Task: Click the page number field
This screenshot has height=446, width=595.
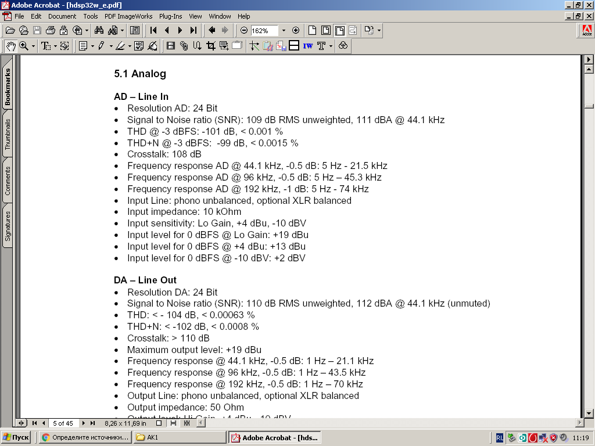Action: pyautogui.click(x=63, y=423)
